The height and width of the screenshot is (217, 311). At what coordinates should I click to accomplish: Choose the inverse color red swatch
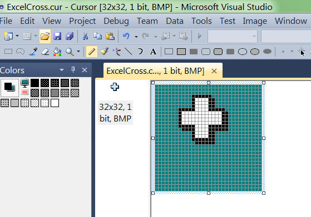(x=25, y=92)
